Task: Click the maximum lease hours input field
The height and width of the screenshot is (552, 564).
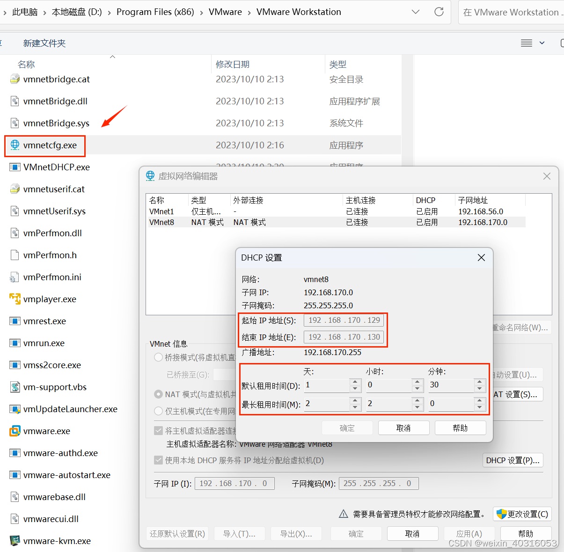Action: (389, 404)
